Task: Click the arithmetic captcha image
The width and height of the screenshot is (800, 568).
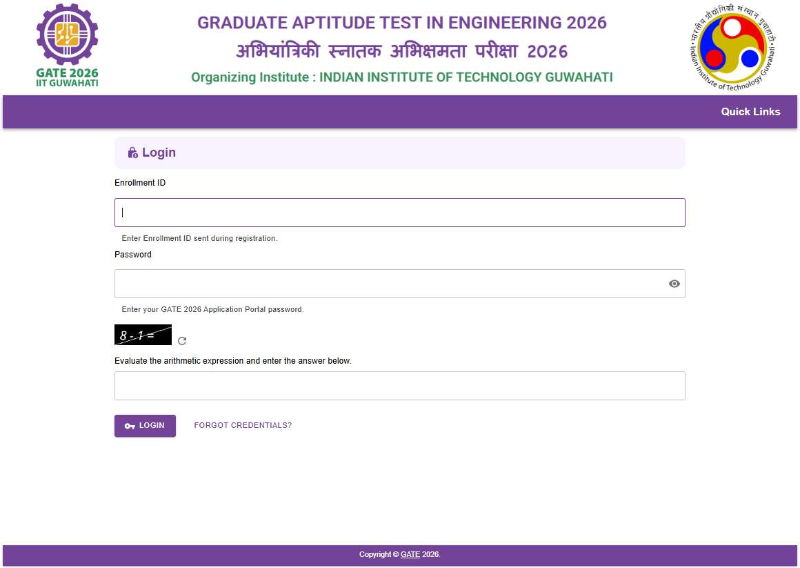Action: 143,335
